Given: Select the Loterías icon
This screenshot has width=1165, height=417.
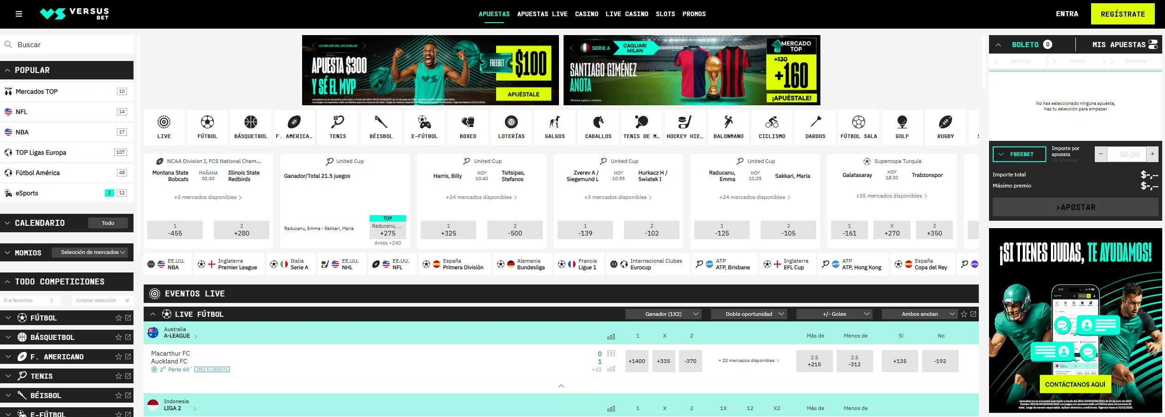Looking at the screenshot, I should tap(511, 127).
